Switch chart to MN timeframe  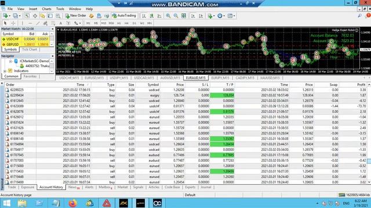pyautogui.click(x=150, y=23)
